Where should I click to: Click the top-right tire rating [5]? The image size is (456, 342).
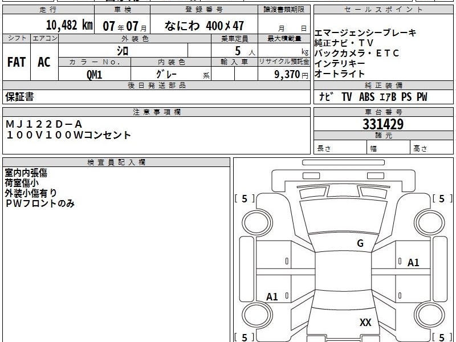click(442, 198)
